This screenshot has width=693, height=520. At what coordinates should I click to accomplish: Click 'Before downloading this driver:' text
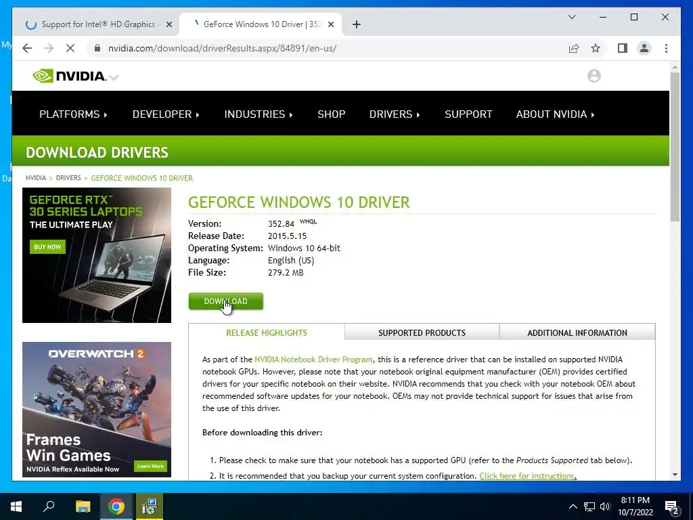(x=263, y=433)
